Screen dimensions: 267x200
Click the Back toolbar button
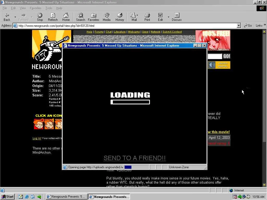click(7, 17)
